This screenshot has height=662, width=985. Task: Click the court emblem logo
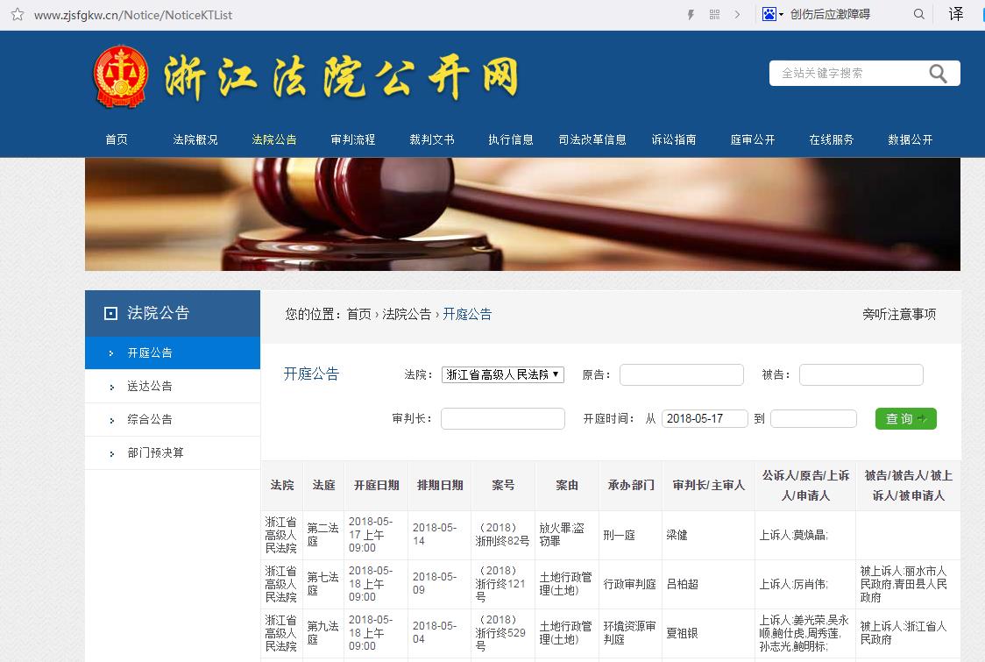(x=121, y=76)
